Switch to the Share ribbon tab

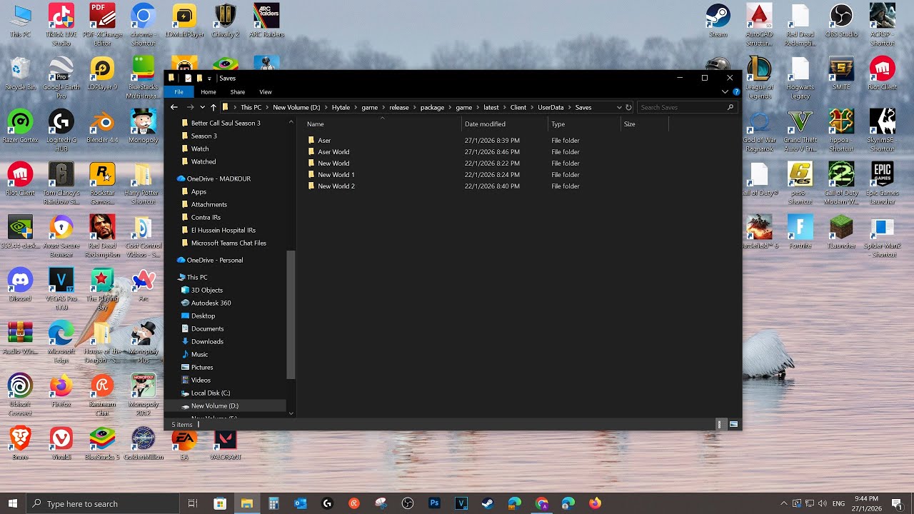(x=238, y=92)
